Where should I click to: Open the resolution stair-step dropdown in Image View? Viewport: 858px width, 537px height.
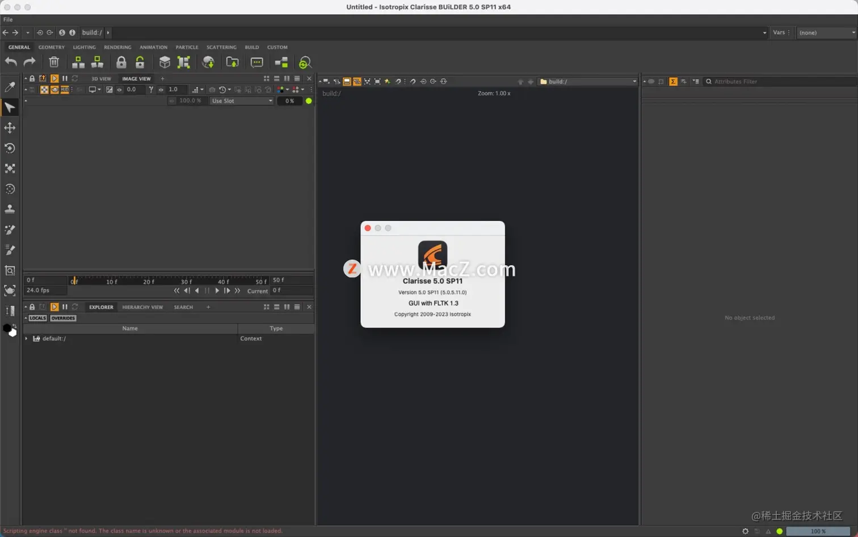click(x=198, y=90)
